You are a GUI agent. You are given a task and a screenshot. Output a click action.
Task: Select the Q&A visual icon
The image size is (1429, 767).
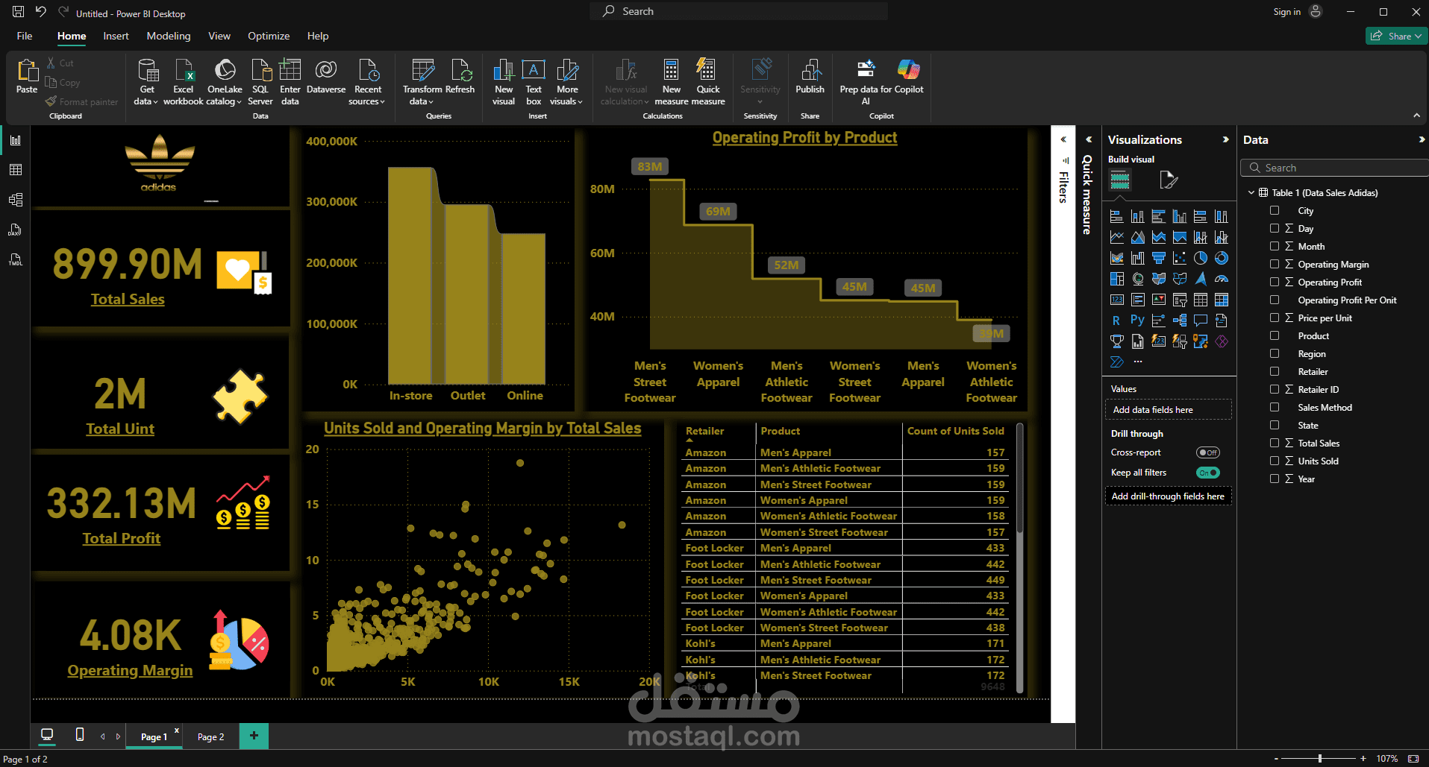(x=1200, y=321)
